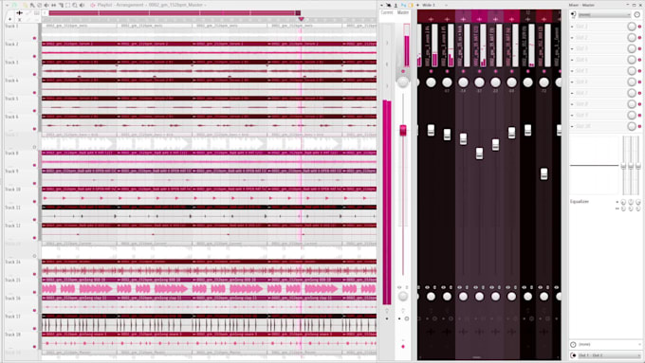The width and height of the screenshot is (645, 363).
Task: Toggle the Slot 5 enable dot
Action: coord(639,71)
